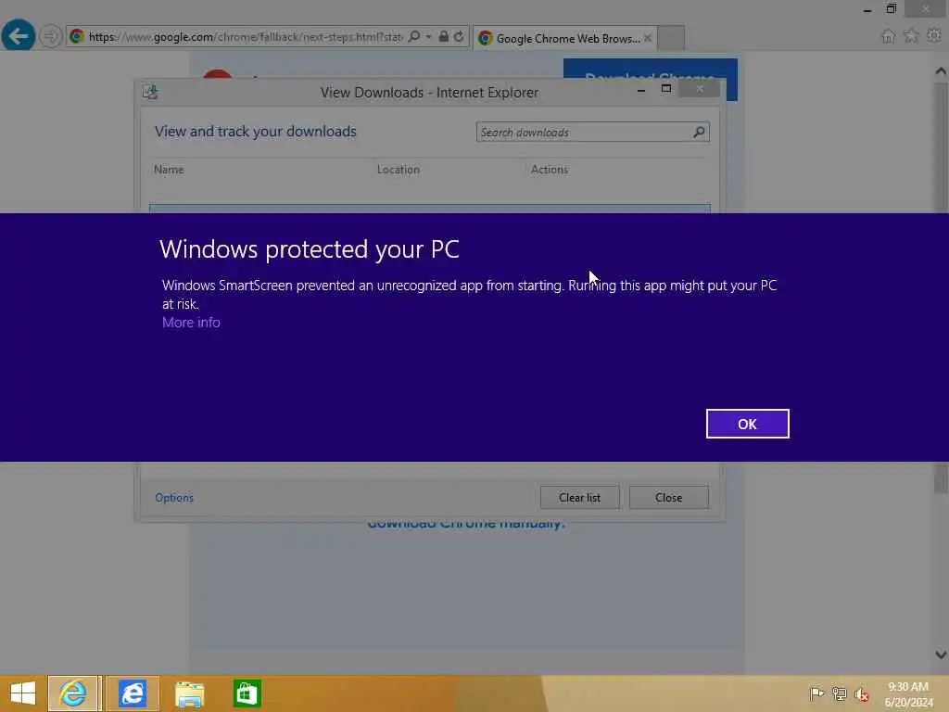Open the Tools gear icon
949x712 pixels.
pyautogui.click(x=934, y=36)
